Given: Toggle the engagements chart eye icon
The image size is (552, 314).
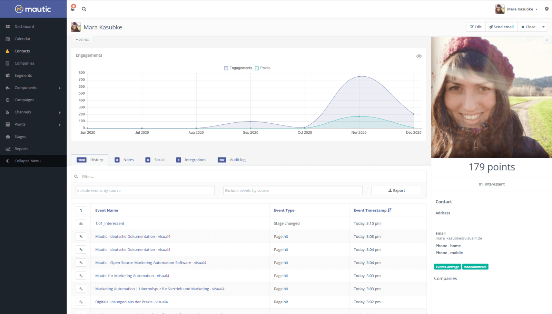Looking at the screenshot, I should point(419,56).
